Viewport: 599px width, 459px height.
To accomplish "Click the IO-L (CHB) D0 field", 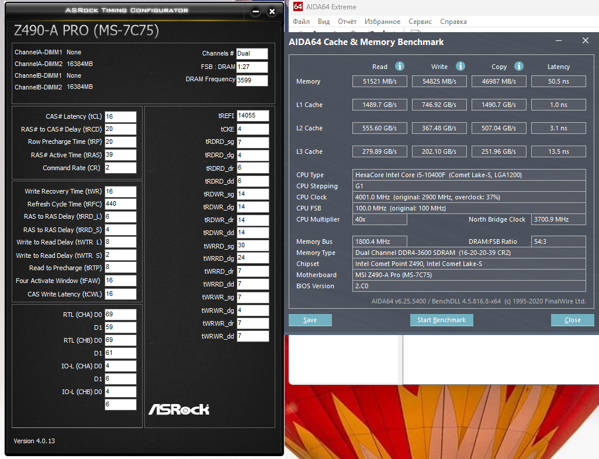I will (x=120, y=392).
